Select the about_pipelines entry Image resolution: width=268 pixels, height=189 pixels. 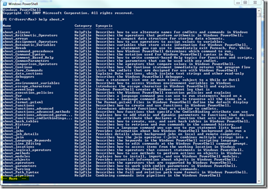[18, 175]
